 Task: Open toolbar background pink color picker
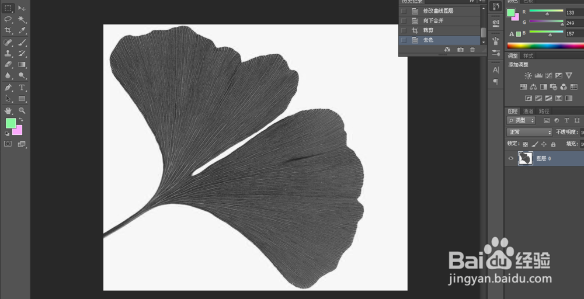tap(19, 131)
